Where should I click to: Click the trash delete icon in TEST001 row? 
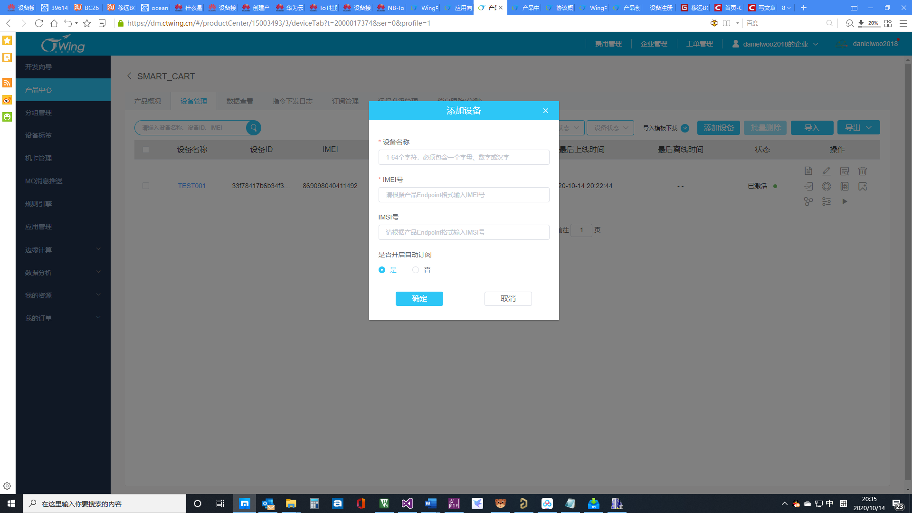click(x=863, y=171)
